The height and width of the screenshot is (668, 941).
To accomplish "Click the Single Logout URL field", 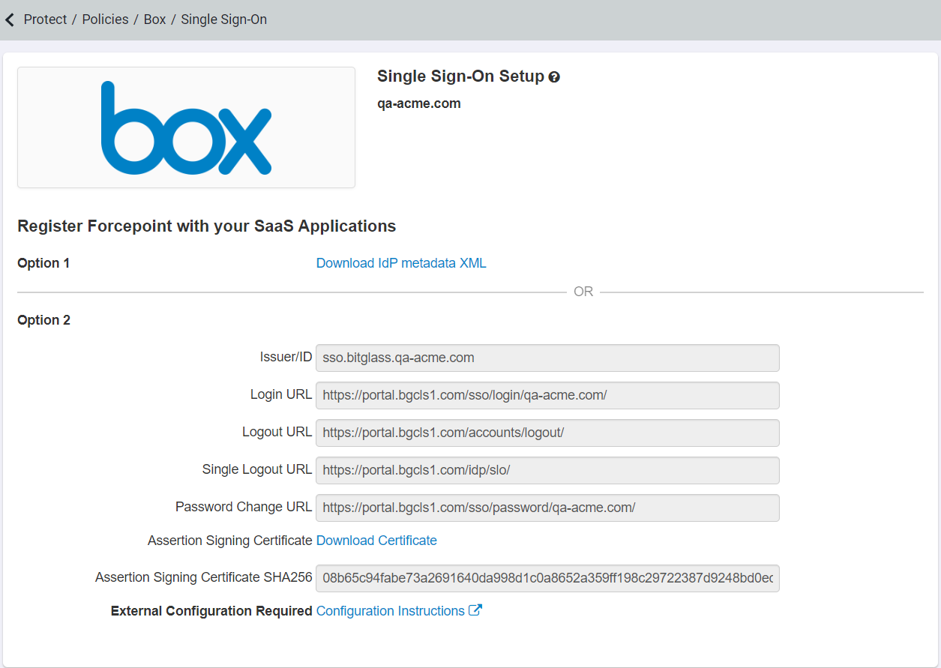I will click(548, 469).
